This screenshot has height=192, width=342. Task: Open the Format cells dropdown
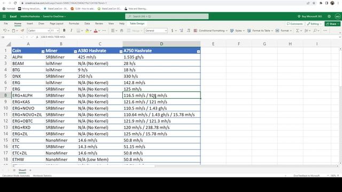pyautogui.click(x=284, y=31)
